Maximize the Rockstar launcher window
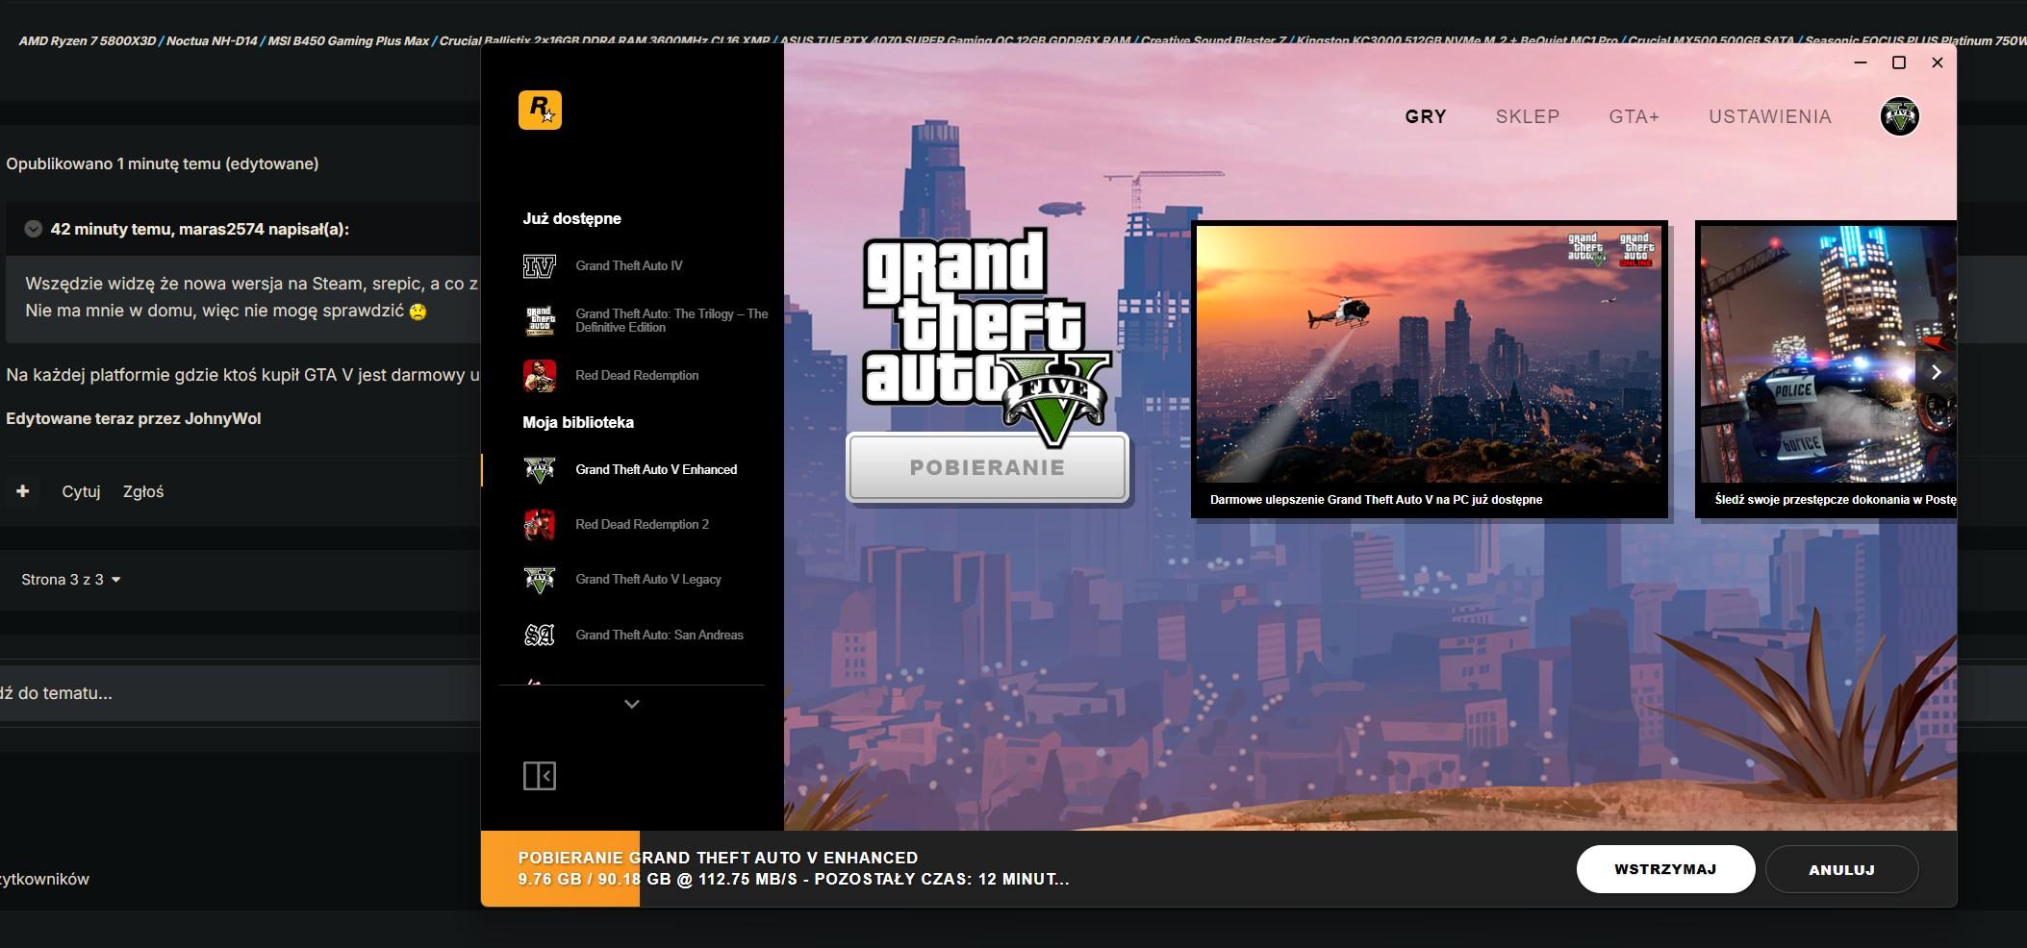This screenshot has height=948, width=2027. coord(1899,62)
